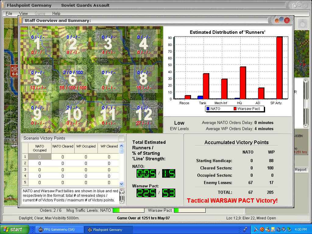Click the victory points table scroll-up arrow

122,146
